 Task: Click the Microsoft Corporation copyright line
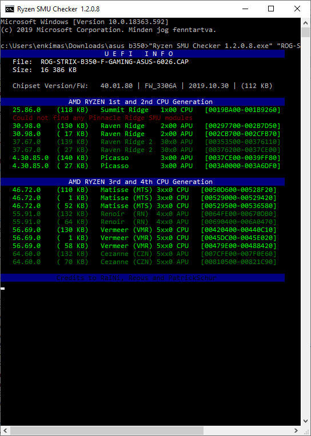pyautogui.click(x=109, y=30)
